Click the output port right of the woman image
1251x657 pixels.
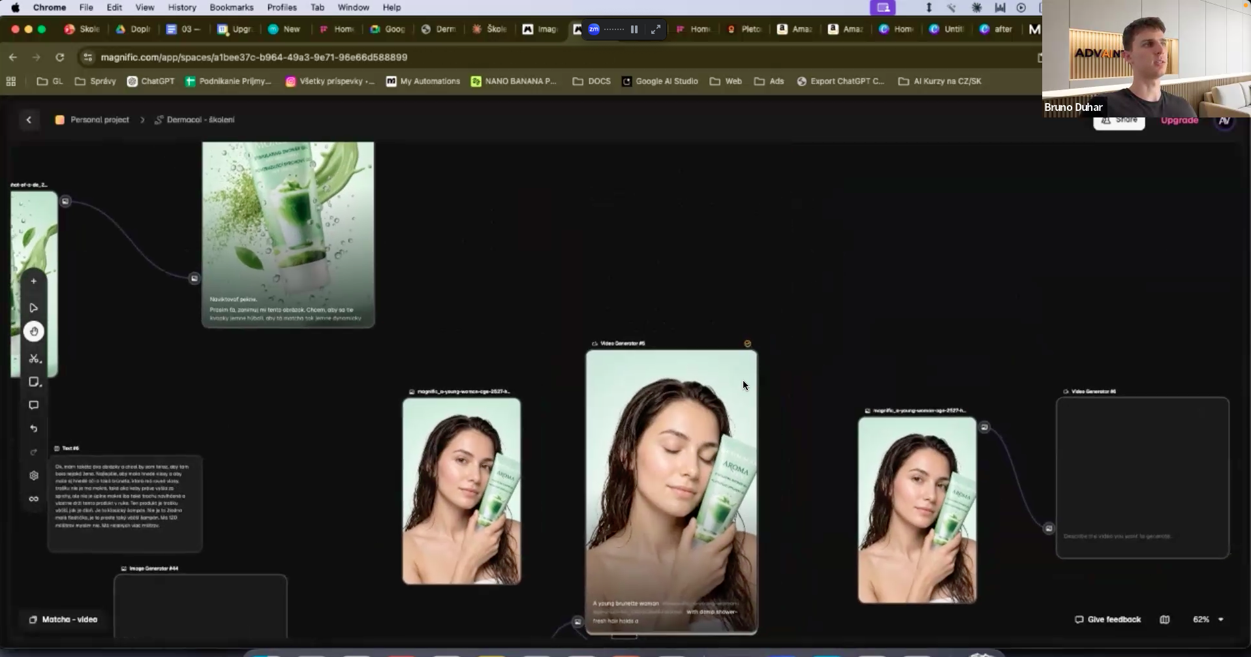[985, 427]
